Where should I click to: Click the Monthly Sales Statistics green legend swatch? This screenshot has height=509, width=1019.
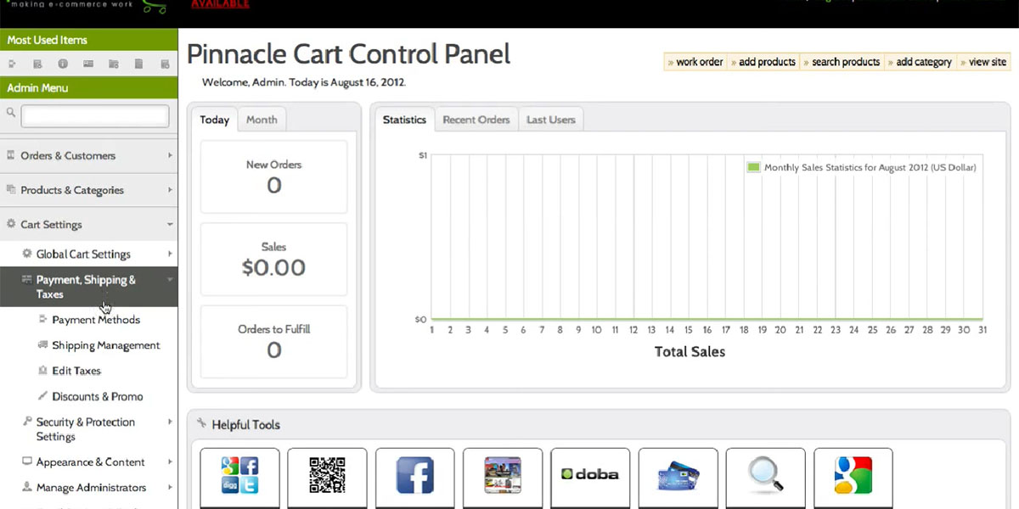click(753, 167)
